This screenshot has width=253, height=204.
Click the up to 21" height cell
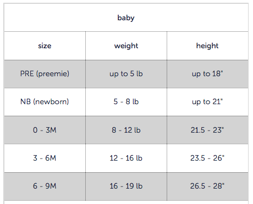207,102
